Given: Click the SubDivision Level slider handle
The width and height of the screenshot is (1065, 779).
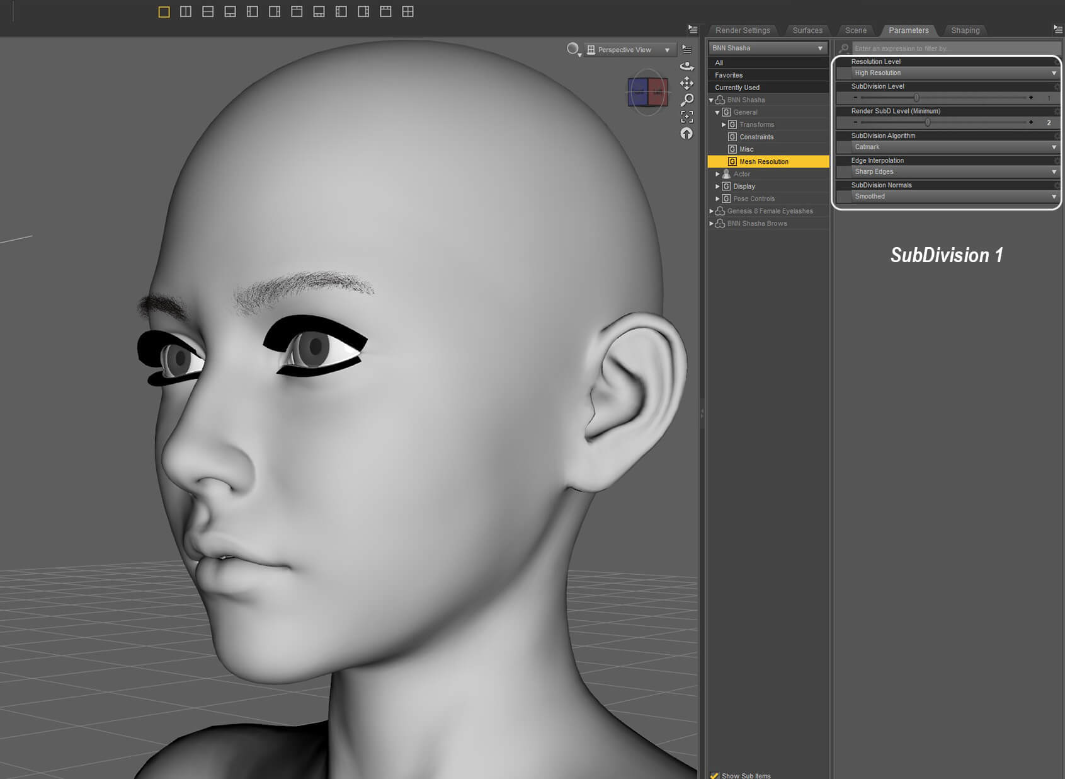Looking at the screenshot, I should pos(916,98).
